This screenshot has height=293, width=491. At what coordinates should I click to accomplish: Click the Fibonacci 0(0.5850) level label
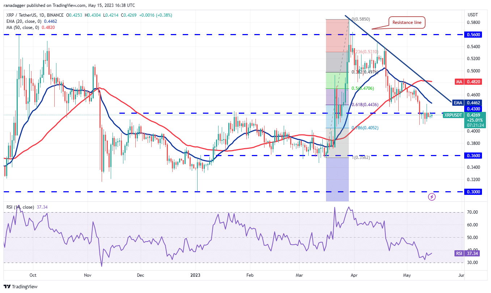click(360, 19)
